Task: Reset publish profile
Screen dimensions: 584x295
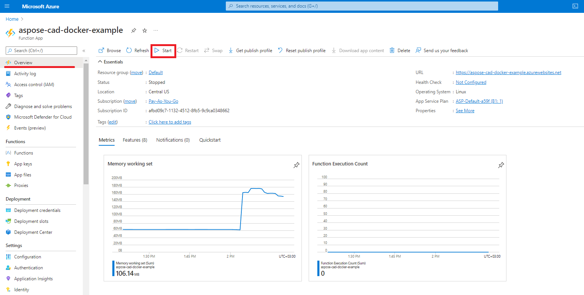Action: point(301,51)
